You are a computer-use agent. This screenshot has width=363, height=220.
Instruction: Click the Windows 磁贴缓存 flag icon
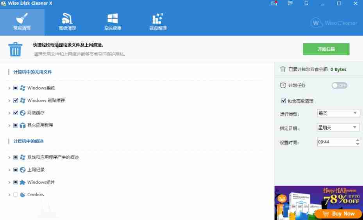coord(22,100)
